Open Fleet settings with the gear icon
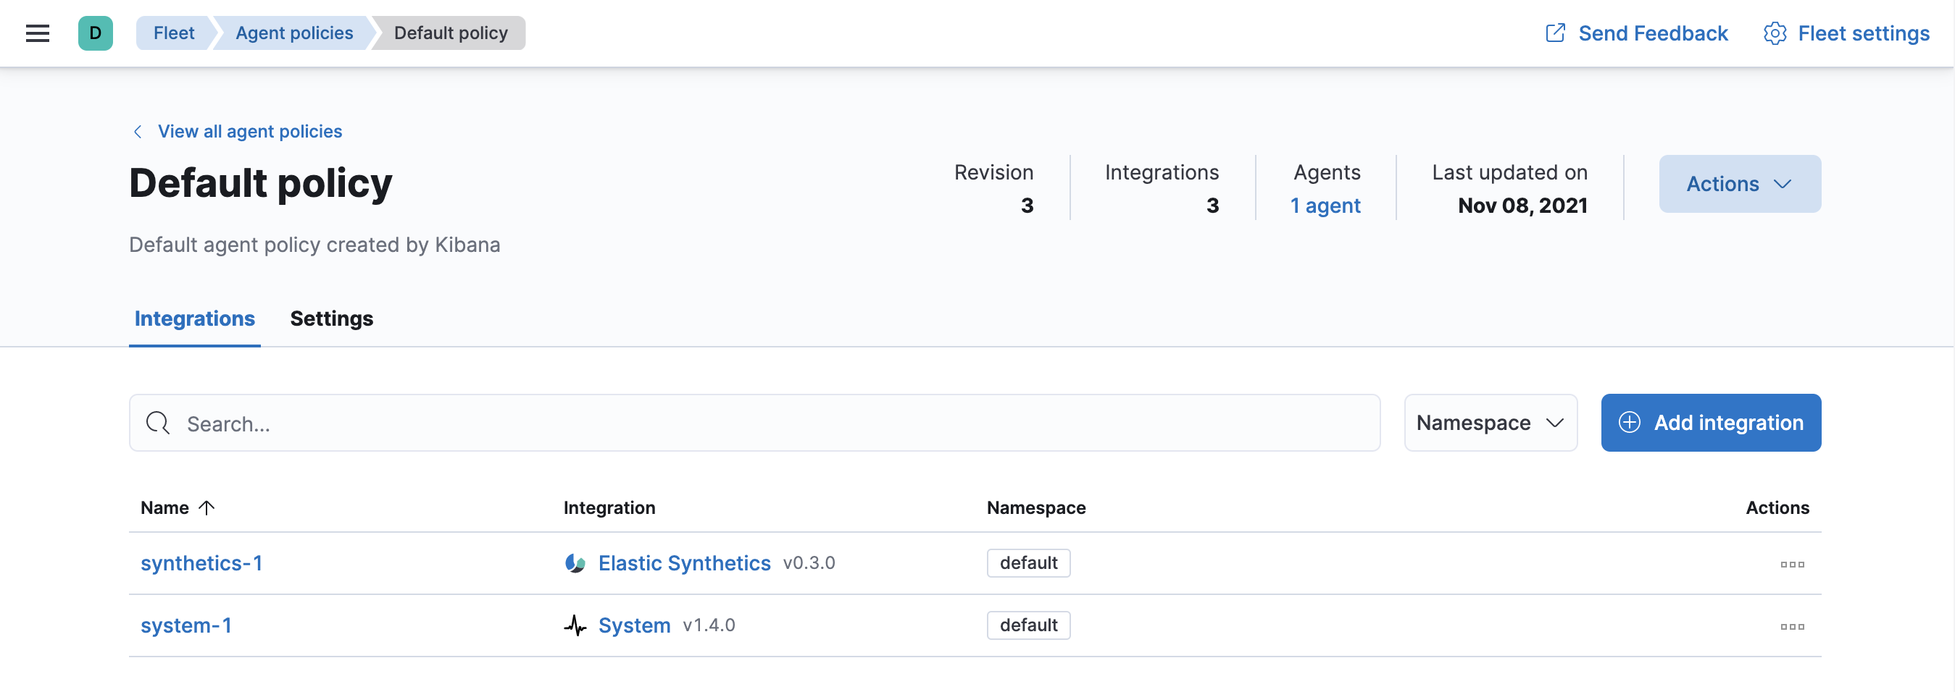Screen dimensions: 1955x692 1775,33
